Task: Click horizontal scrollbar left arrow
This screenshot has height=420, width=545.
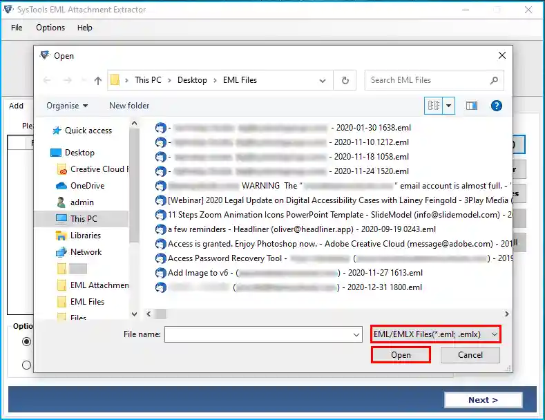Action: pyautogui.click(x=149, y=314)
